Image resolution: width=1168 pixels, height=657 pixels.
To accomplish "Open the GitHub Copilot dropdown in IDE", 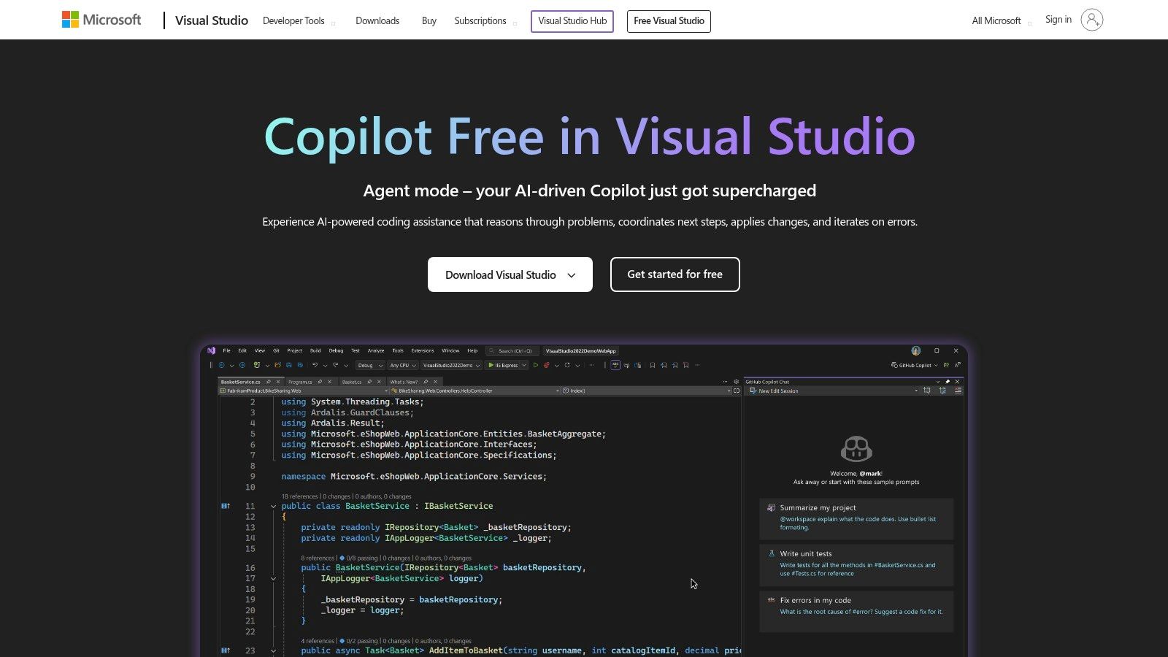I will (915, 365).
